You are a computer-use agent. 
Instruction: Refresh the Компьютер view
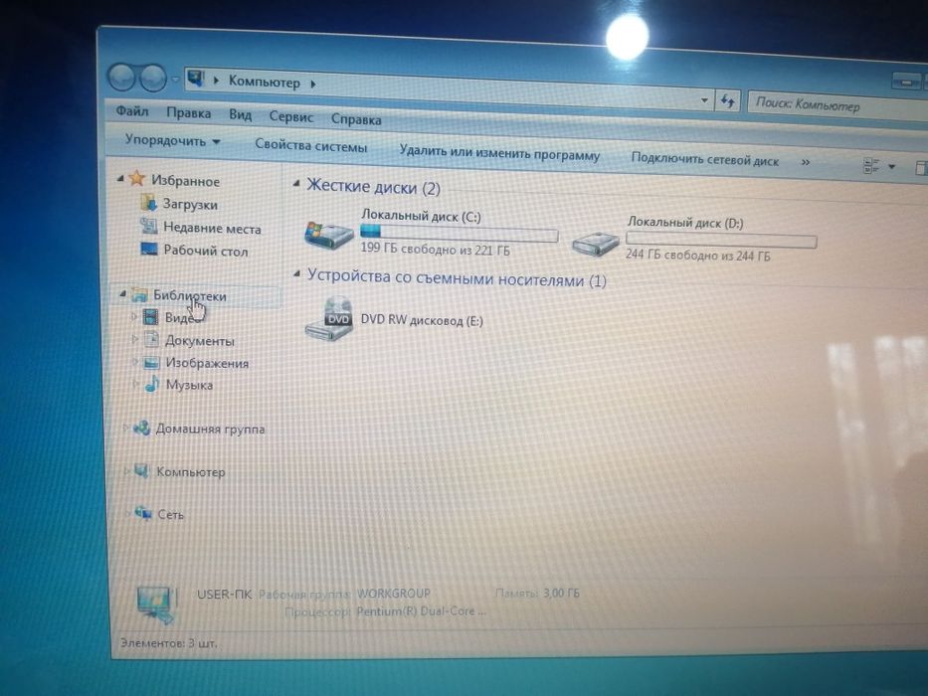click(x=727, y=101)
